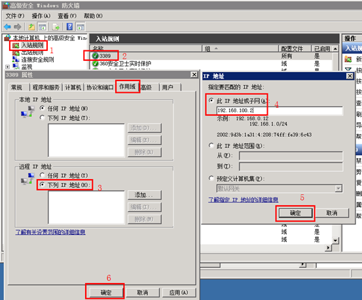Open the 默认网关 dropdown arrow
The width and height of the screenshot is (362, 300).
[338, 189]
